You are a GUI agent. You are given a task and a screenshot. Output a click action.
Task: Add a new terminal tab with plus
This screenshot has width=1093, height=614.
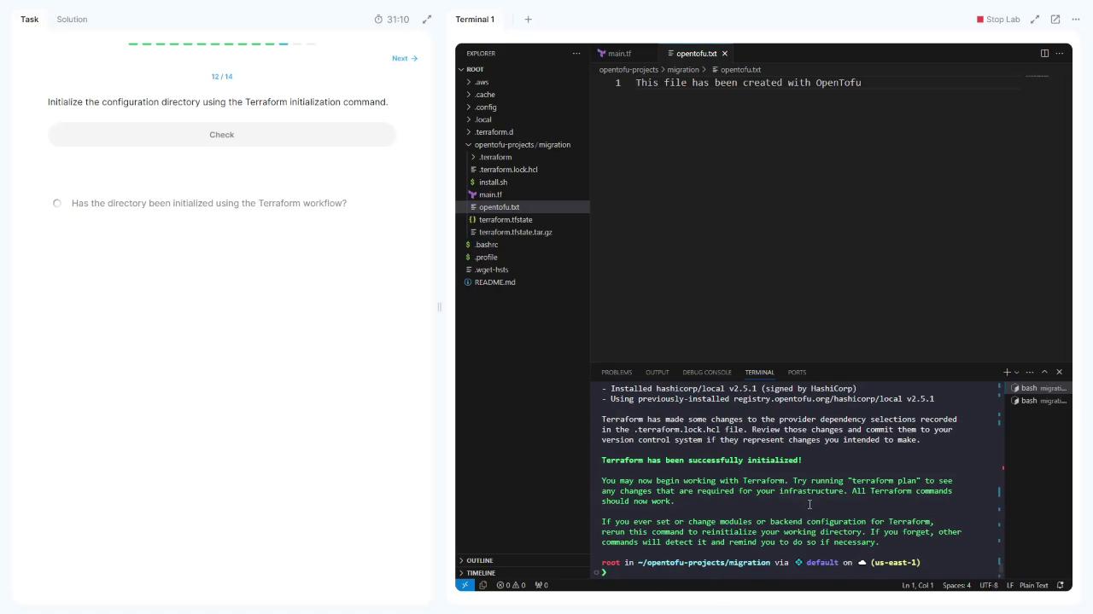pyautogui.click(x=528, y=19)
